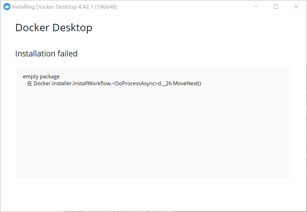This screenshot has height=212, width=307.
Task: Click the window title 'Installing Docker Desktop'
Action: point(44,7)
